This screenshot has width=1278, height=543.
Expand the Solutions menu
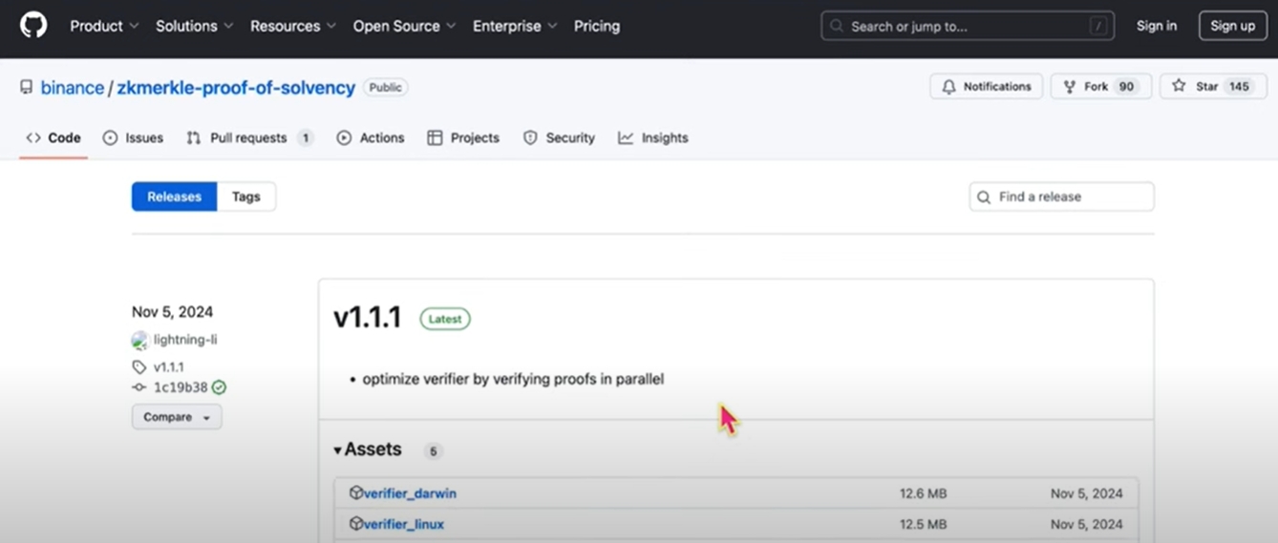point(195,26)
